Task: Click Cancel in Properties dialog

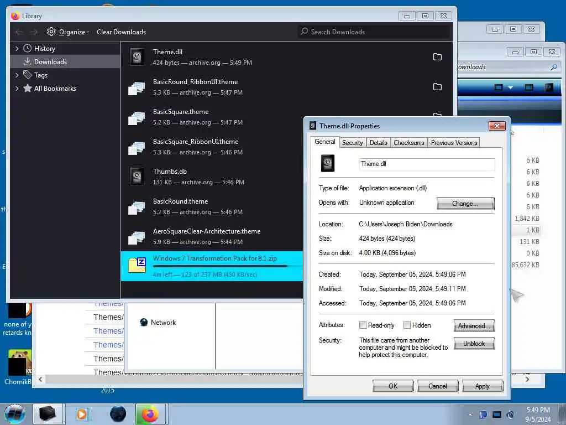Action: [438, 386]
